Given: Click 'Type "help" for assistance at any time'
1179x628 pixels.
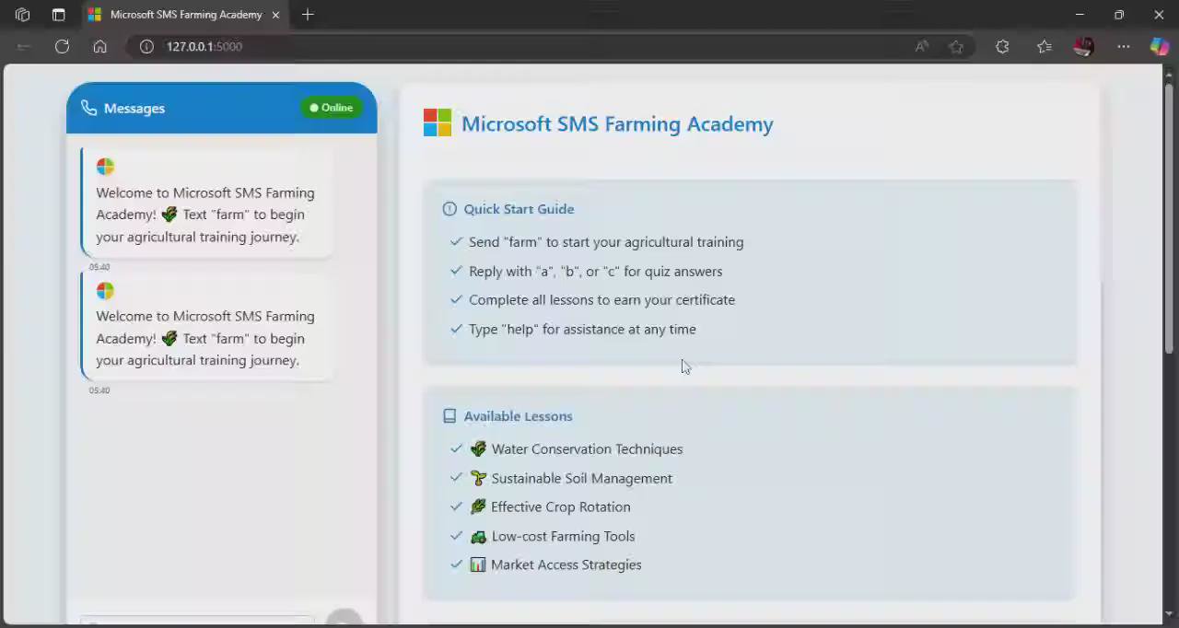Looking at the screenshot, I should (x=582, y=329).
